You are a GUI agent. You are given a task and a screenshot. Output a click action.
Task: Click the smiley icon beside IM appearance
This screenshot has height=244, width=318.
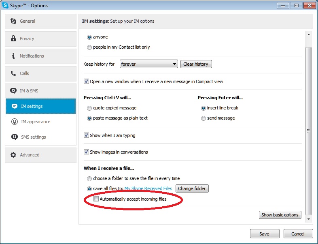[15, 122]
